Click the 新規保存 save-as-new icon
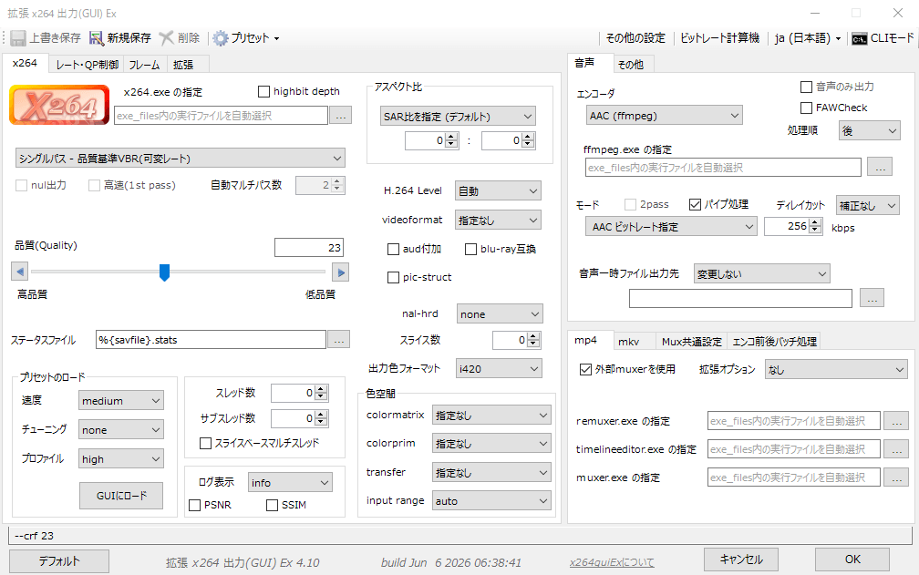Screen dimensions: 919x575 pos(96,38)
